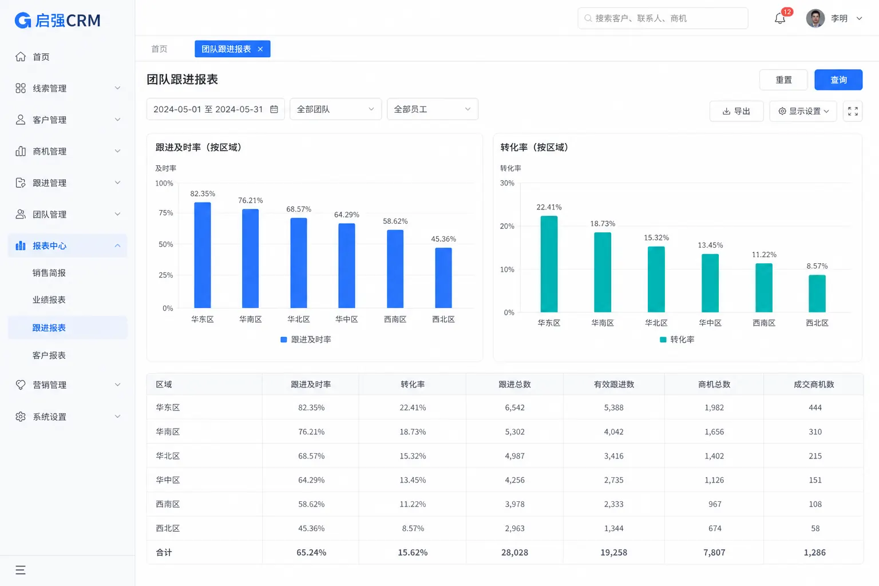Viewport: 879px width, 586px height.
Task: Click the date range 2024-05-01 至 2024-05-31 field
Action: point(216,109)
